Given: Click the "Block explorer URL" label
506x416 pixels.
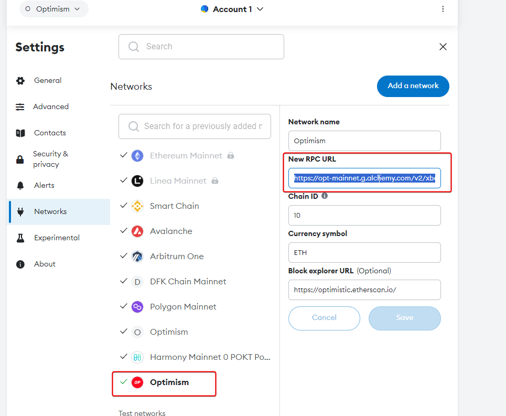Looking at the screenshot, I should [x=321, y=271].
